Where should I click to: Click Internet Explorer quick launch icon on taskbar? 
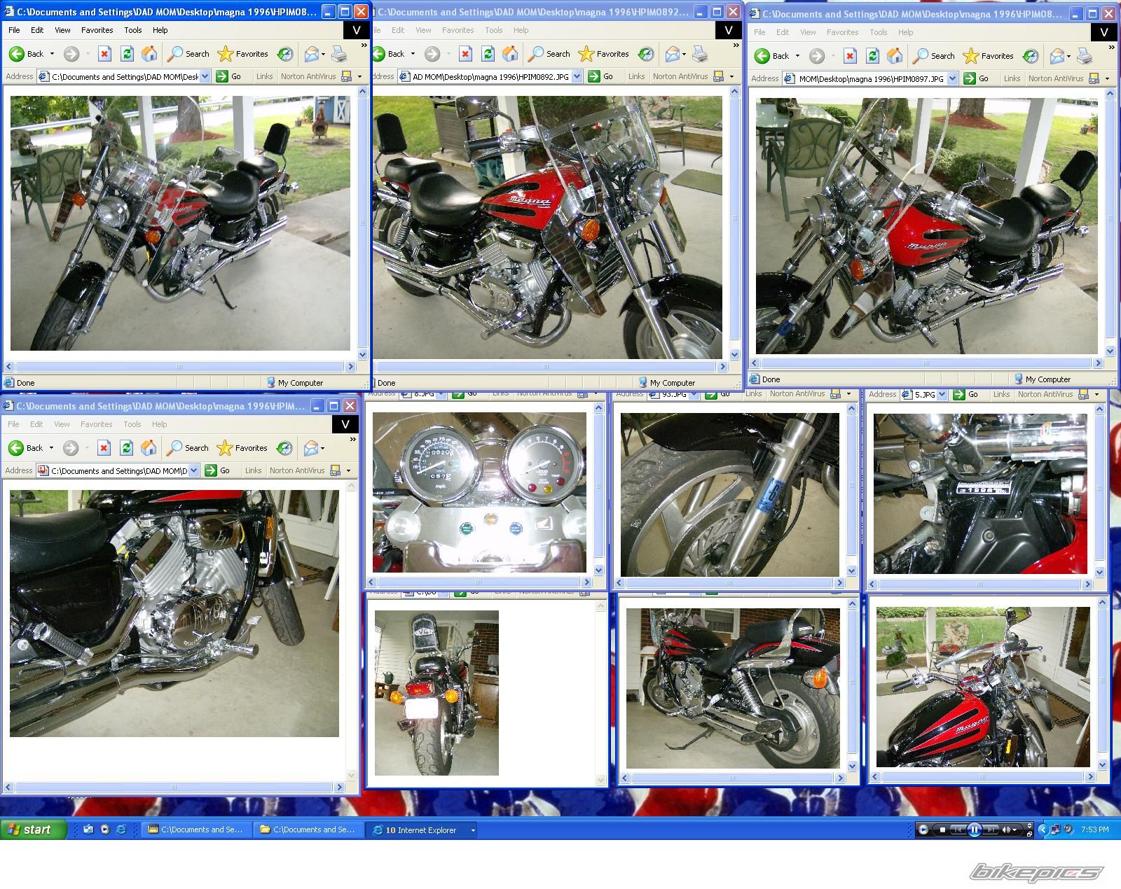coord(121,829)
